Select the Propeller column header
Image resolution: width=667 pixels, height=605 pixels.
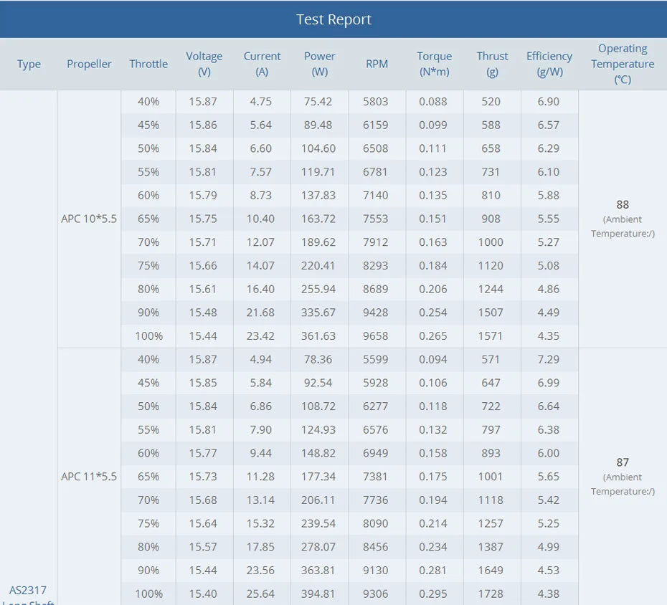click(x=89, y=64)
